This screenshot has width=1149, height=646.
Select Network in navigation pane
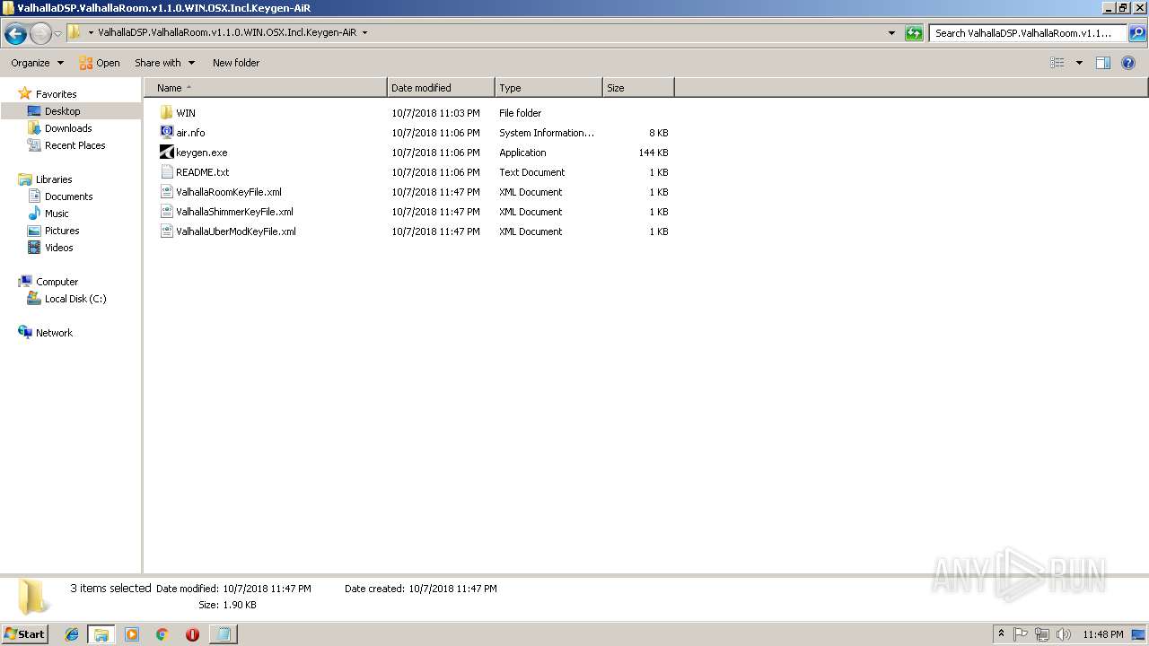54,333
